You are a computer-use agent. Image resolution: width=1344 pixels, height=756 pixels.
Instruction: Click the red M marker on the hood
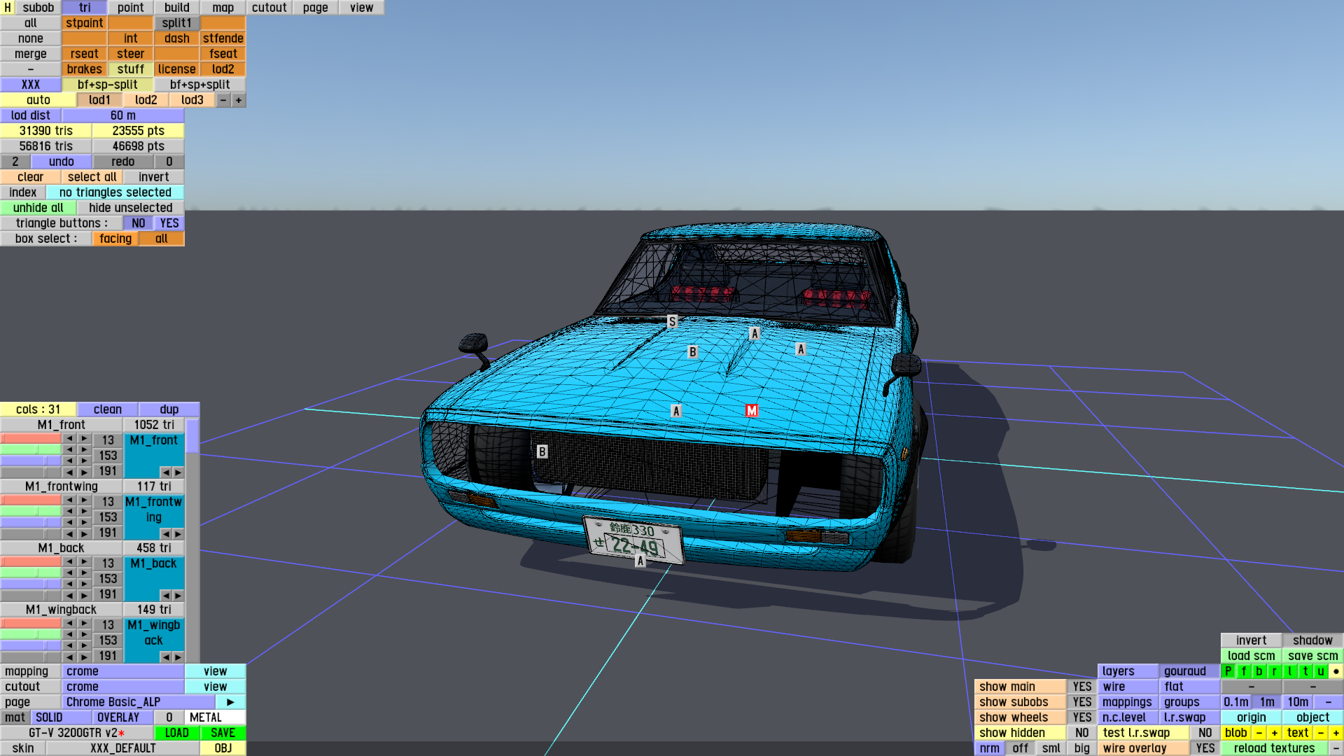[751, 411]
